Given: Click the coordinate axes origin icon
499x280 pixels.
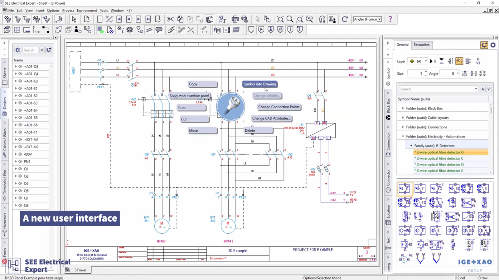Looking at the screenshot, I should (36, 30).
